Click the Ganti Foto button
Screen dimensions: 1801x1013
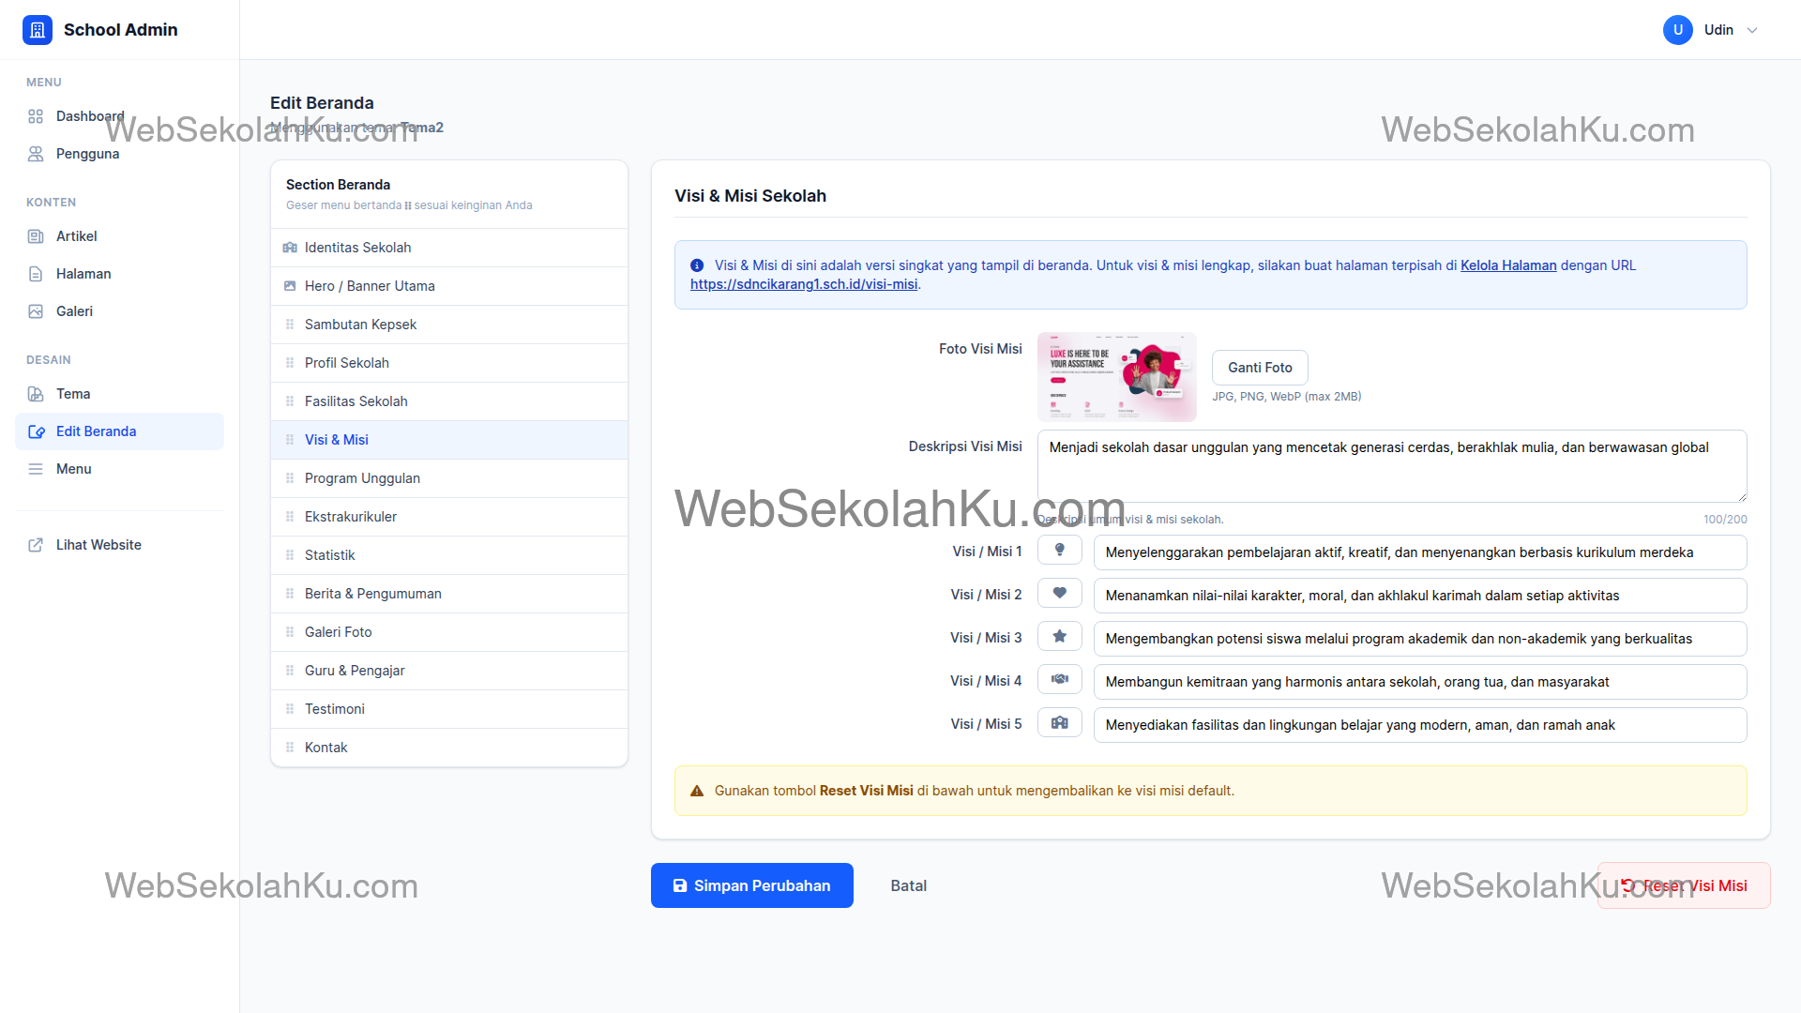[x=1260, y=368]
